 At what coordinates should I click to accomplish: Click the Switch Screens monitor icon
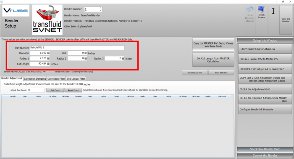(x=261, y=9)
